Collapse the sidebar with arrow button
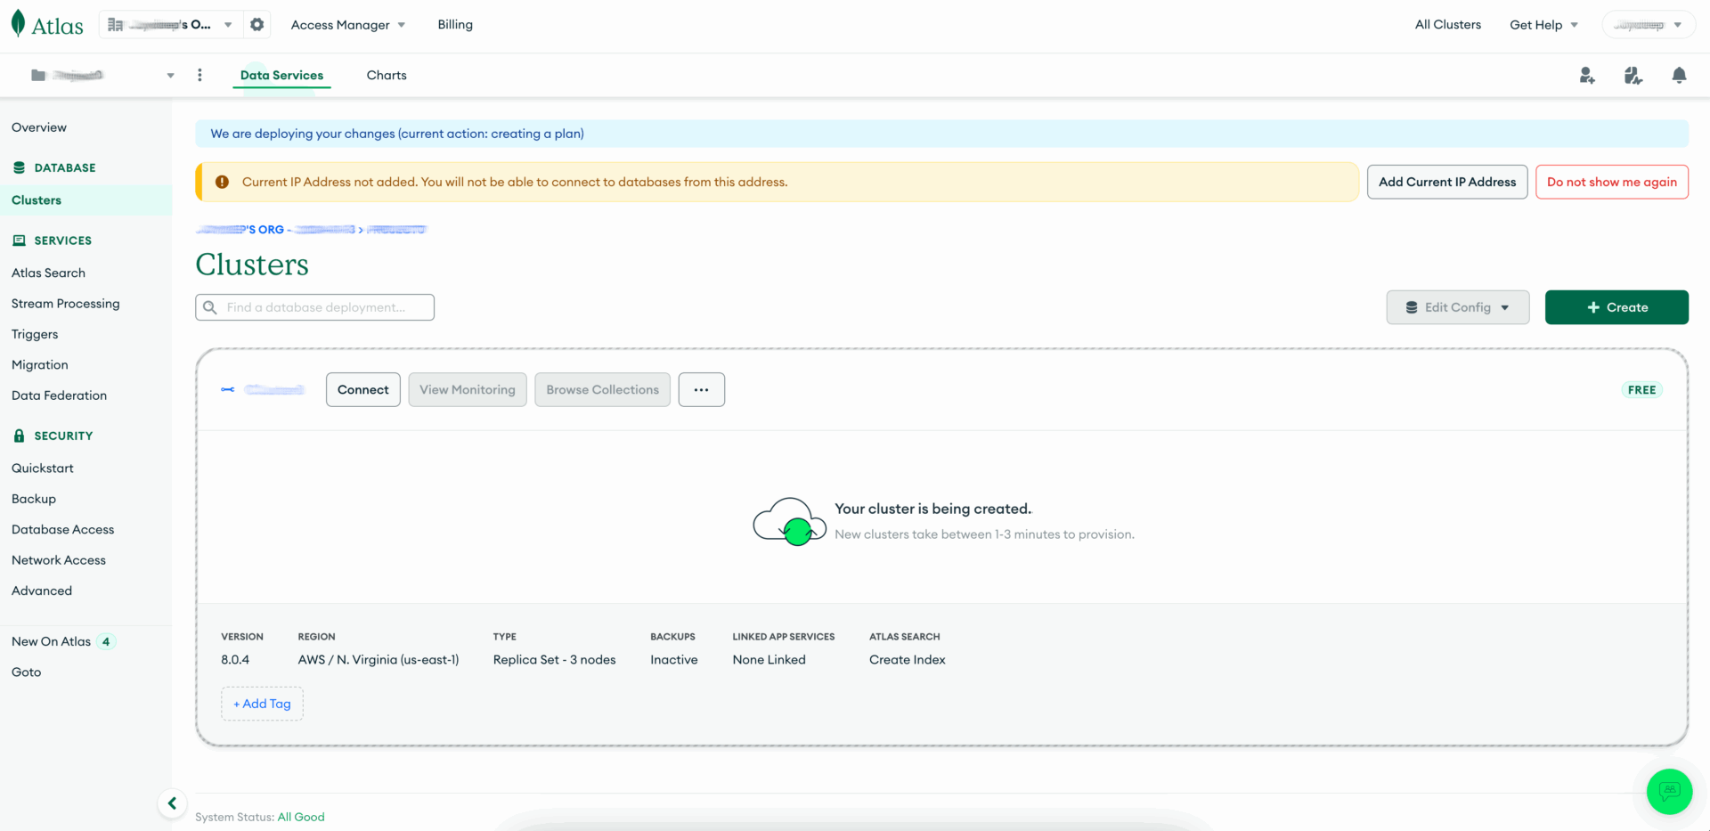This screenshot has height=831, width=1710. point(172,803)
